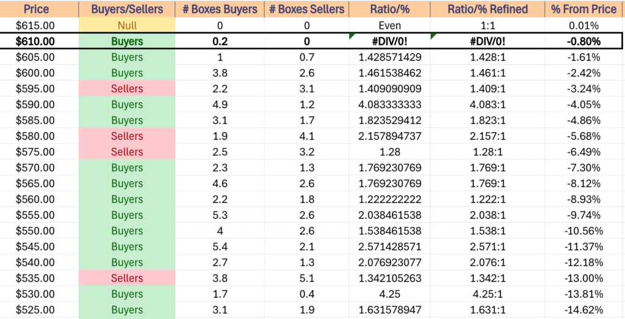Screen dimensions: 625x319
Task: Select the Buyers/Sellers column header
Action: coord(127,10)
